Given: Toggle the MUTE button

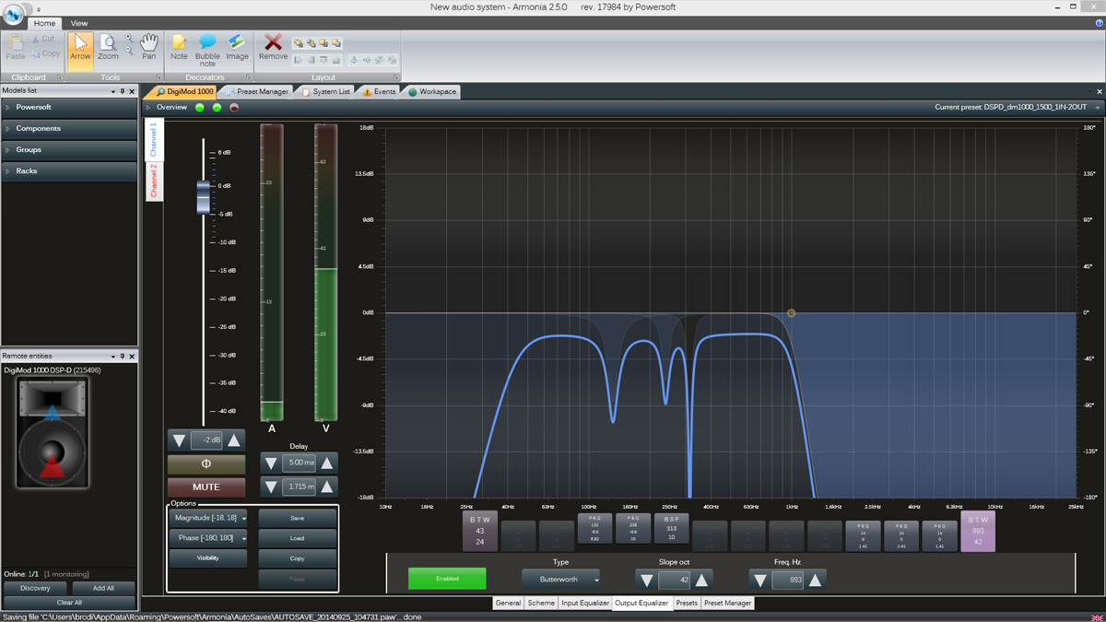Looking at the screenshot, I should [206, 487].
